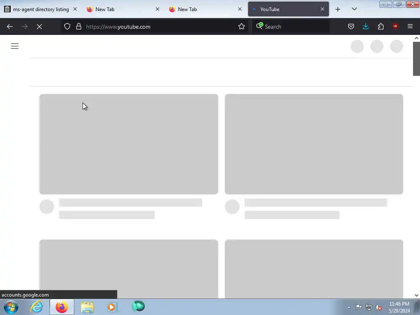The image size is (420, 315).
Task: Stop loading the YouTube page
Action: [x=39, y=27]
